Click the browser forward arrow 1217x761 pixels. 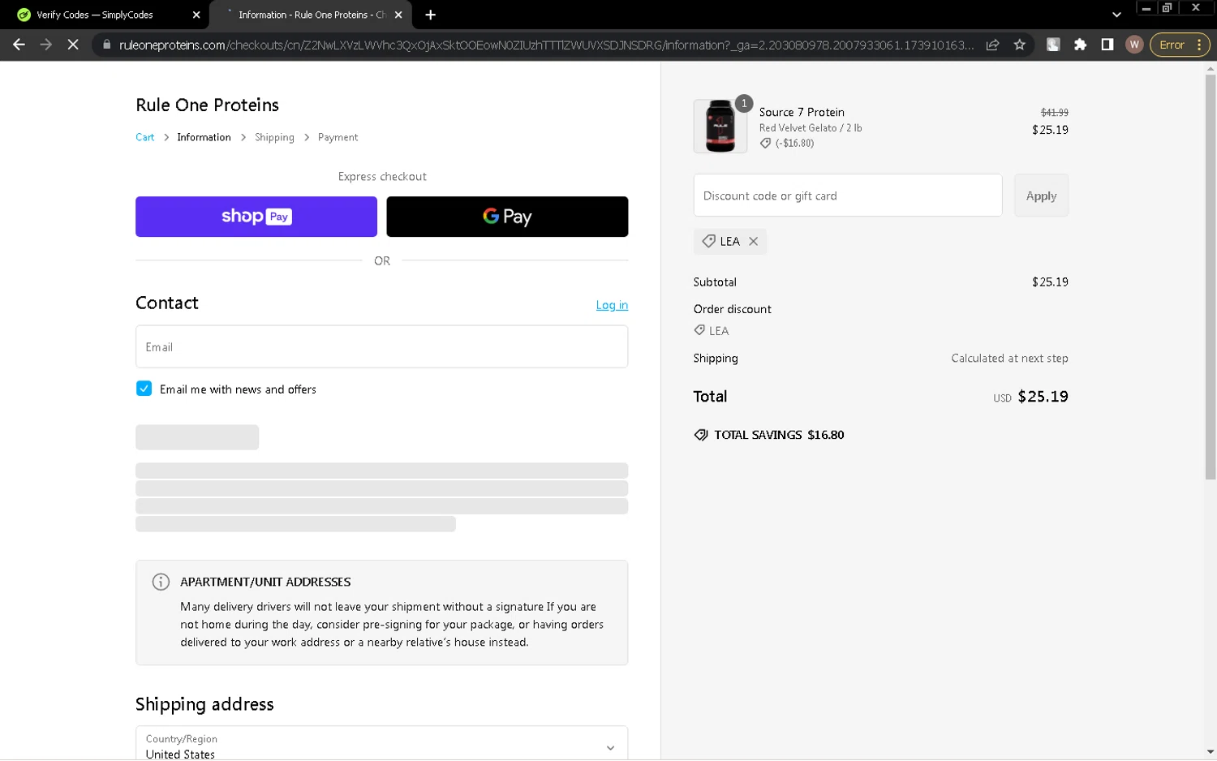45,45
